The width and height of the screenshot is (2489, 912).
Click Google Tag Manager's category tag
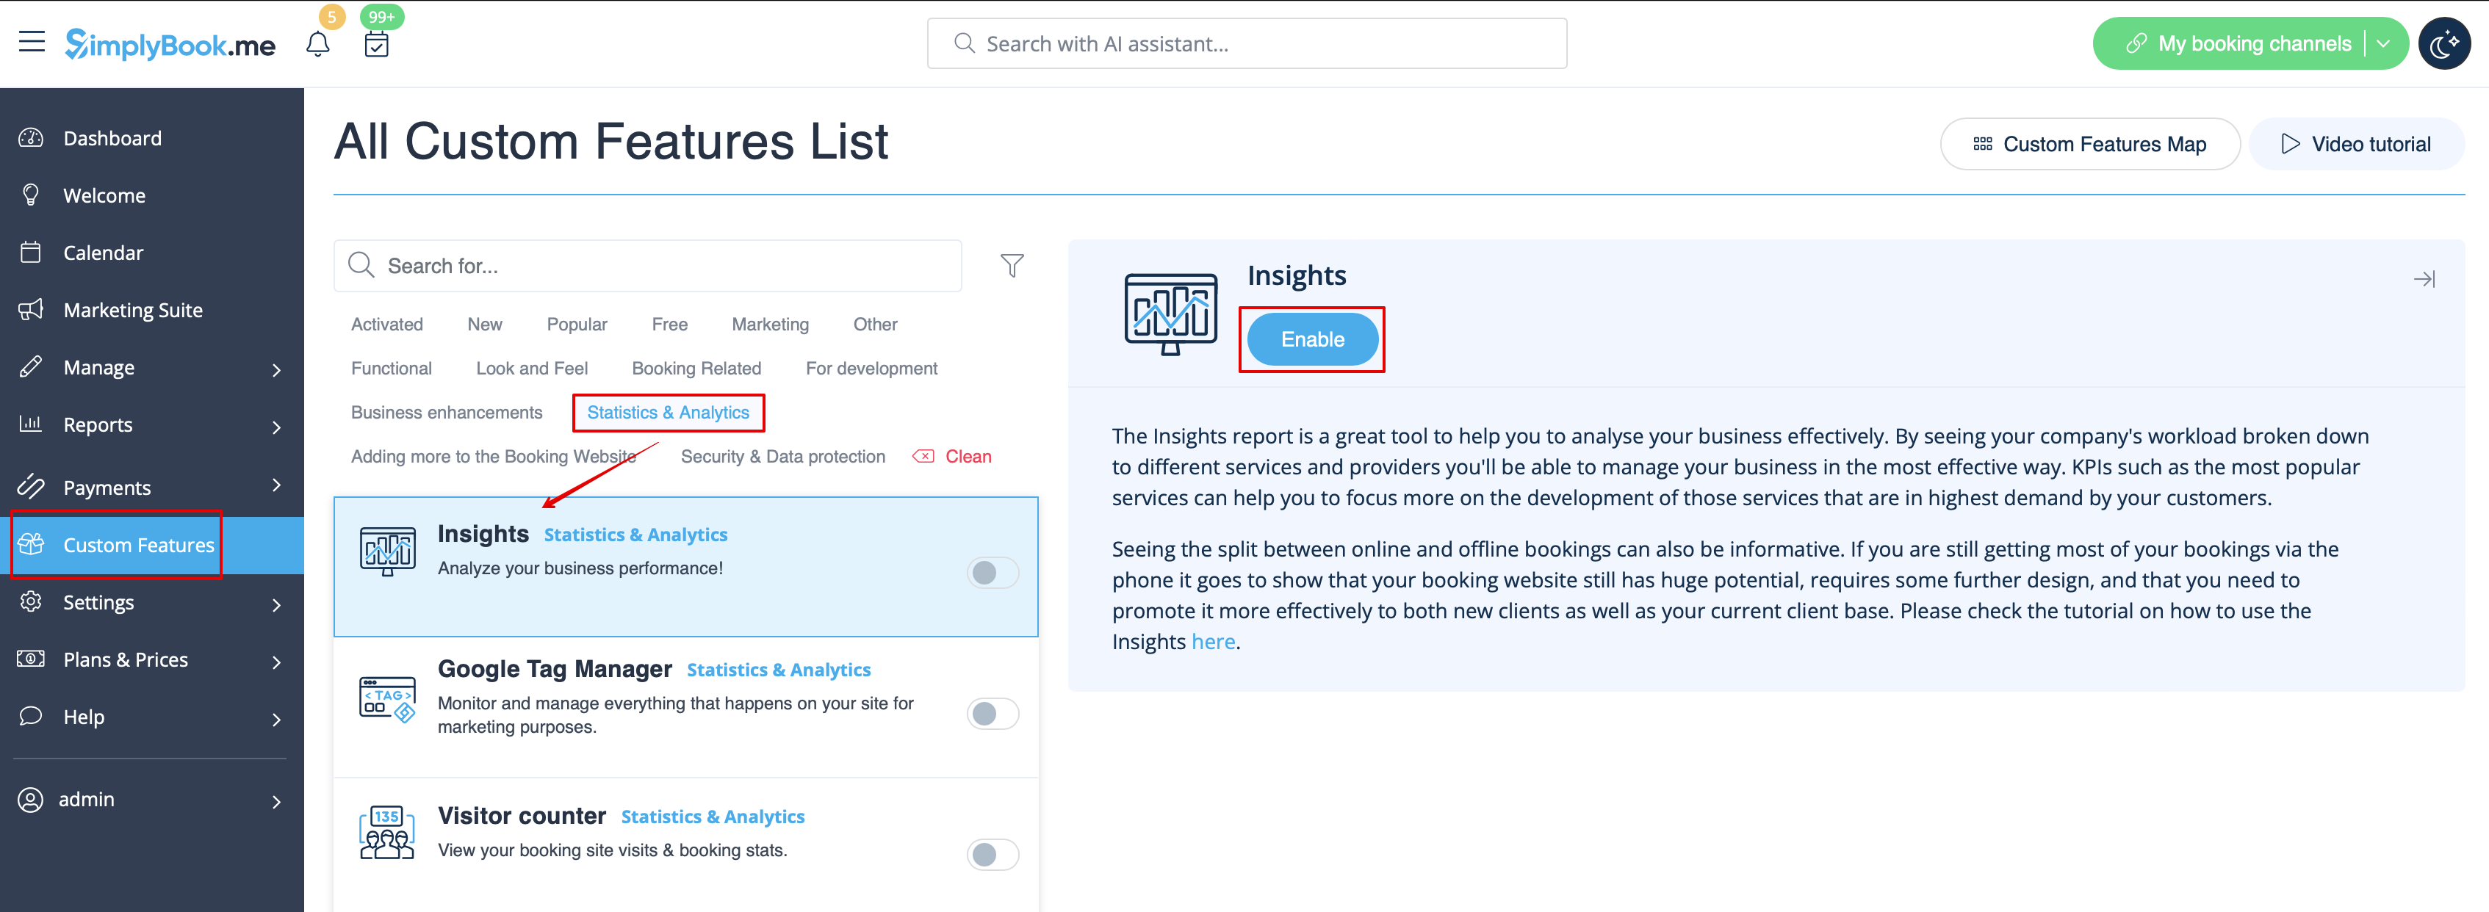(x=779, y=670)
